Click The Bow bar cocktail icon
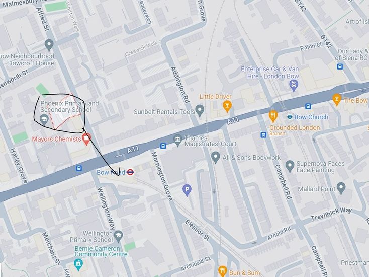Viewport: 369px width, 277px height. coord(337,99)
